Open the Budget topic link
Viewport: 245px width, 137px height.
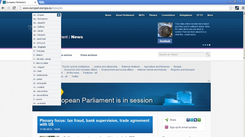(177, 67)
